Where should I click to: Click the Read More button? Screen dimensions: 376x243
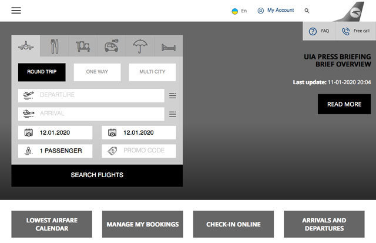(x=344, y=104)
